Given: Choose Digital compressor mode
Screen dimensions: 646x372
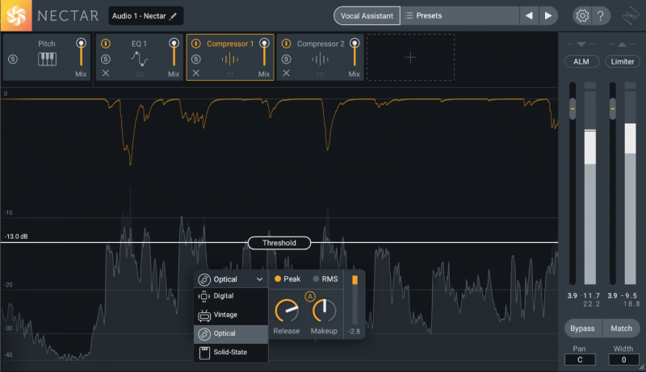Looking at the screenshot, I should [231, 296].
